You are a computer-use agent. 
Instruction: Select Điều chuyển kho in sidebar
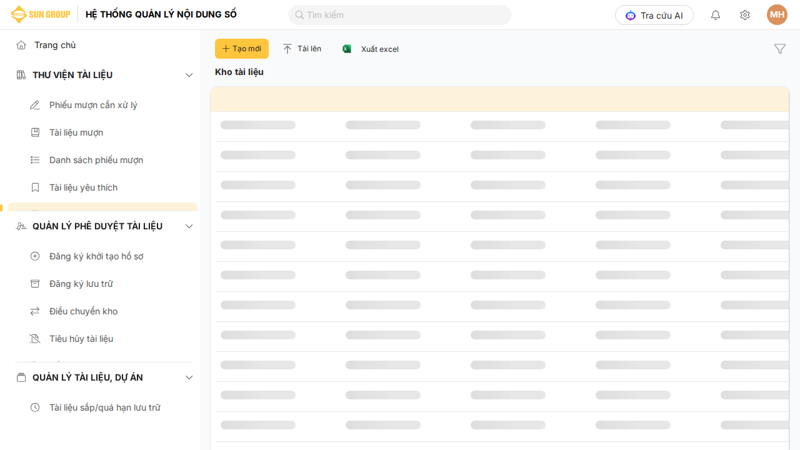(83, 311)
